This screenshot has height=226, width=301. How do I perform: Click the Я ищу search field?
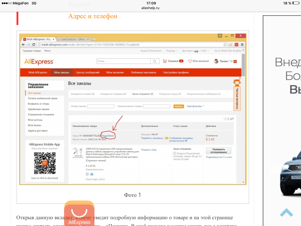(x=124, y=61)
